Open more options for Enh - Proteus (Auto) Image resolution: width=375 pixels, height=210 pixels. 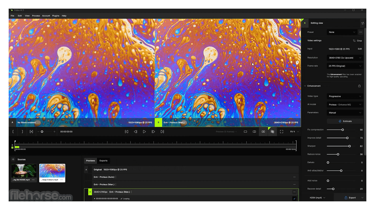pos(294,177)
